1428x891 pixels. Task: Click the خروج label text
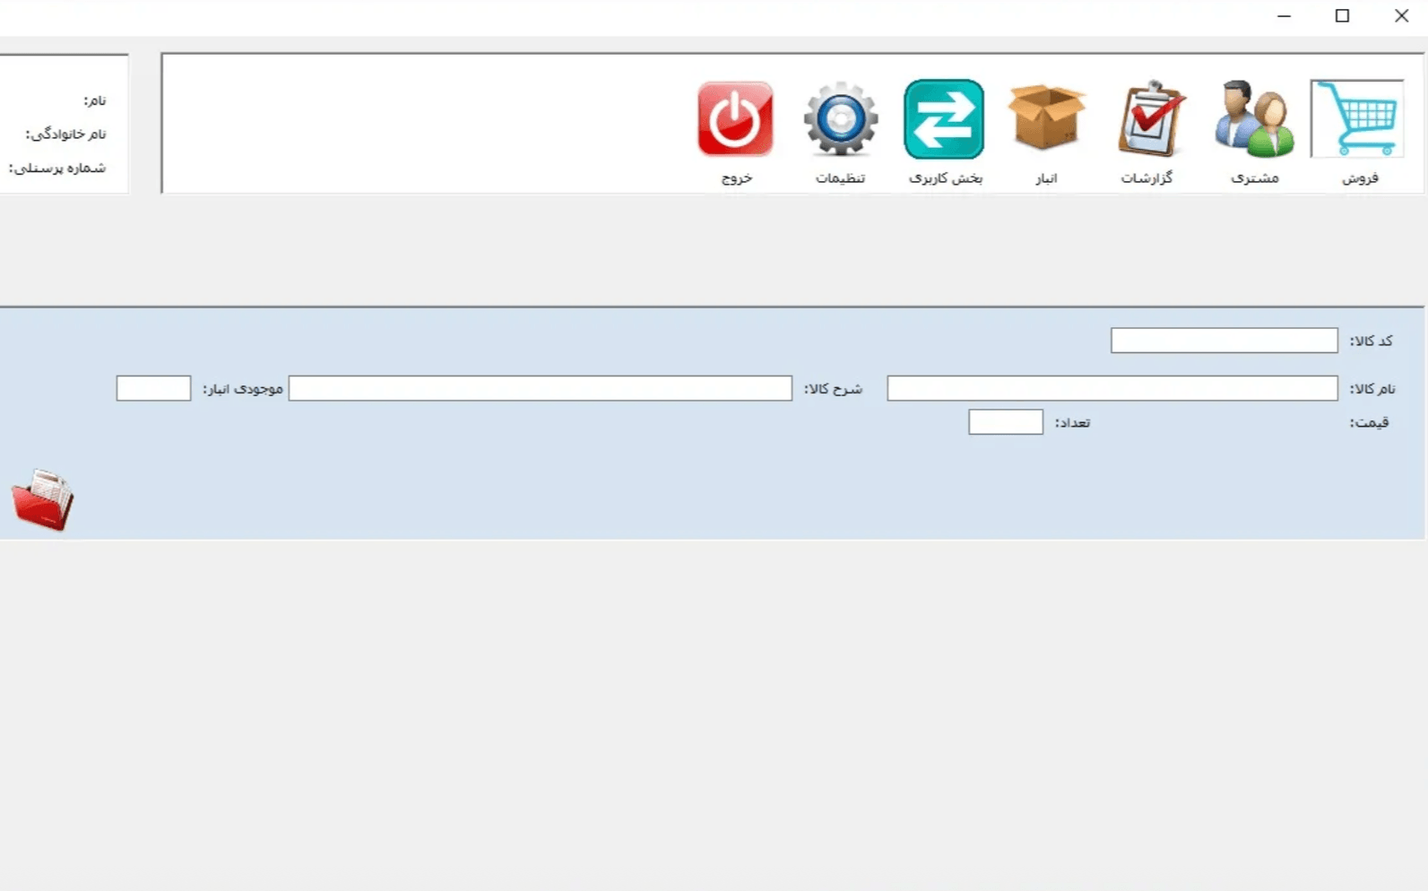(x=736, y=177)
